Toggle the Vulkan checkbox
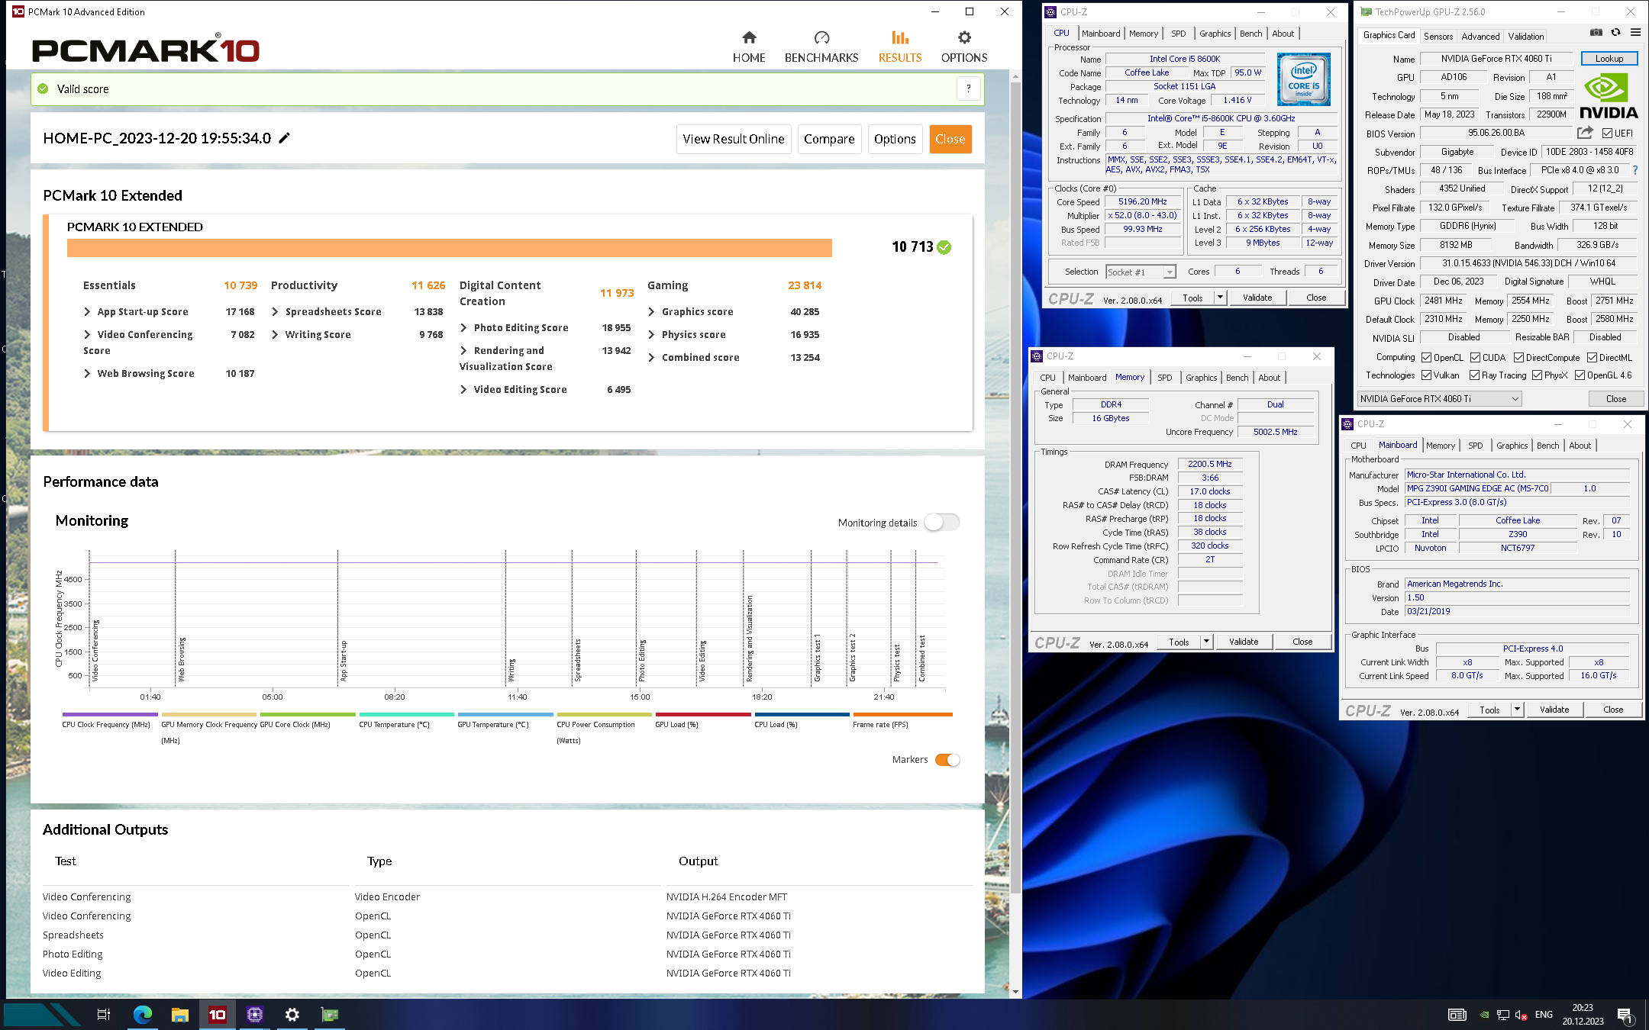 point(1426,375)
